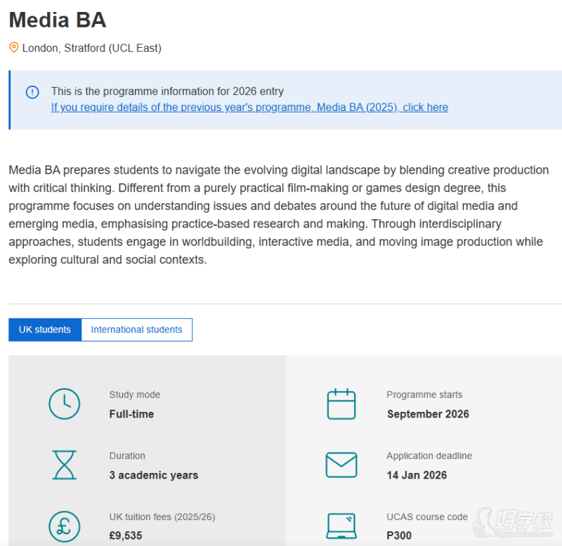The height and width of the screenshot is (546, 562).
Task: Click the Full-time study mode value
Action: point(131,414)
